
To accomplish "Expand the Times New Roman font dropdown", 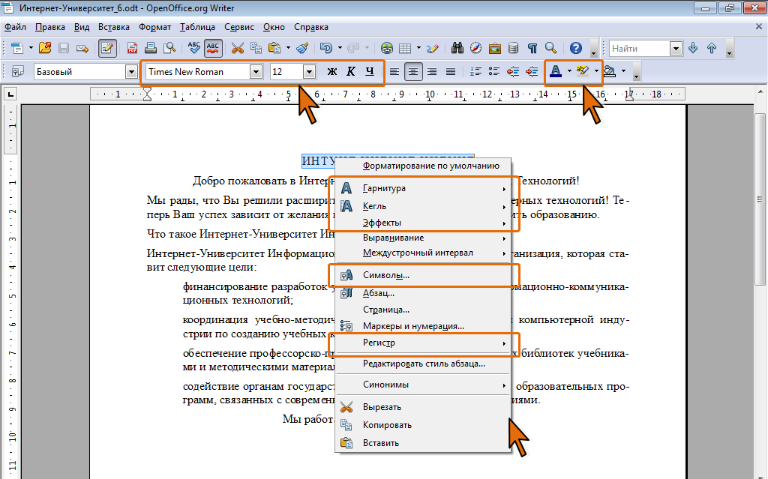I will pos(256,72).
